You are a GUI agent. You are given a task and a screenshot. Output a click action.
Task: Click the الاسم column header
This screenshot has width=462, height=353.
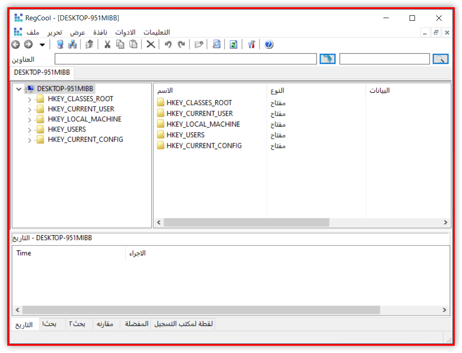(210, 90)
